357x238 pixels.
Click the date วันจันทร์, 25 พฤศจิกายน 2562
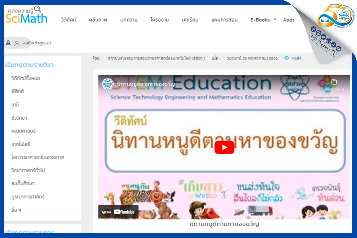coord(252,58)
